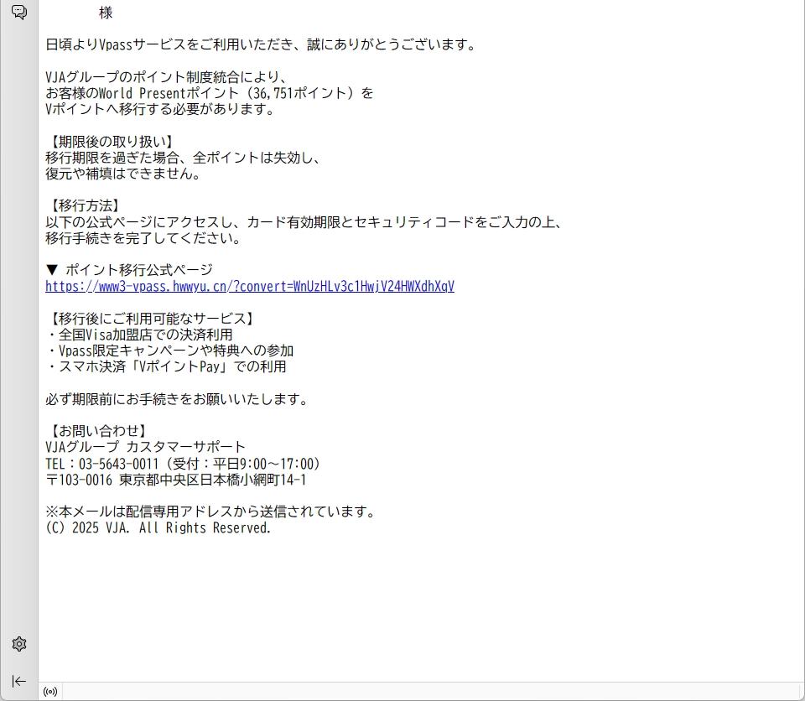Click the 〒103-0016 postal address line
The width and height of the screenshot is (805, 701).
click(x=176, y=480)
